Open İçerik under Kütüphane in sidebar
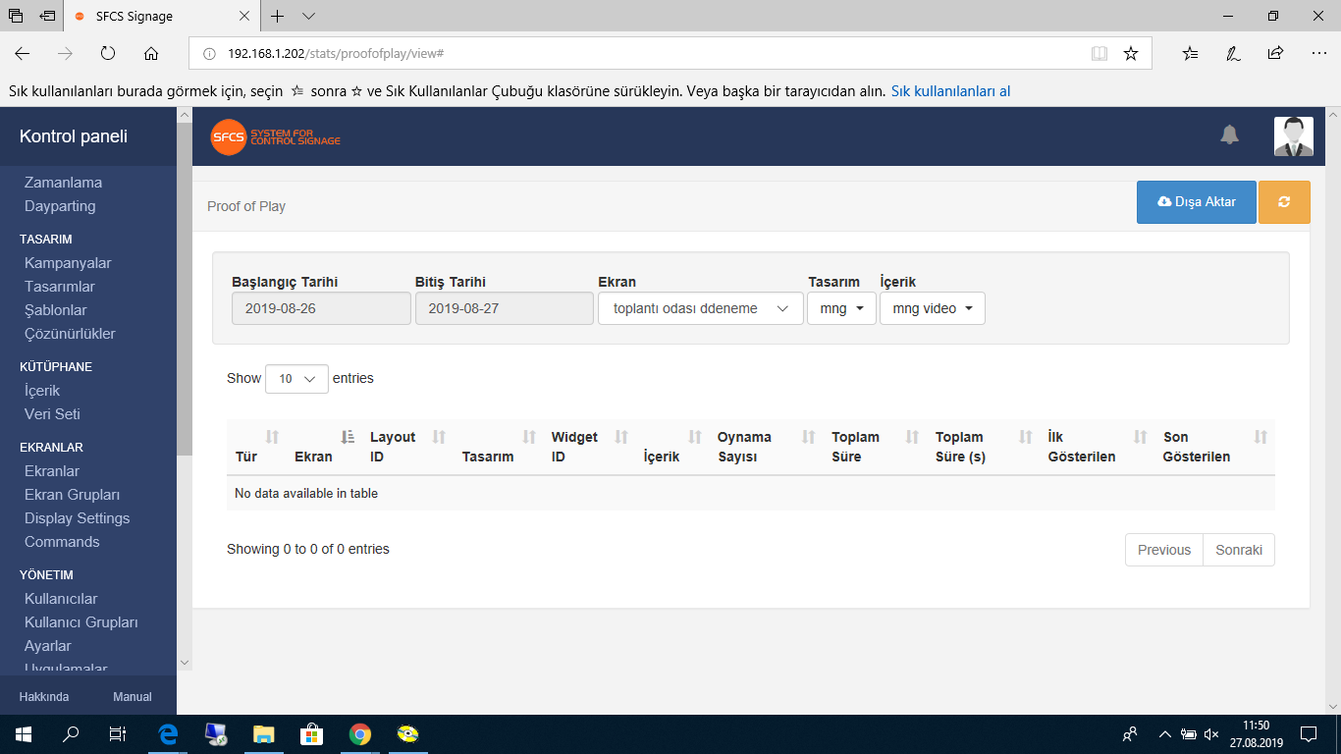The height and width of the screenshot is (754, 1341). pyautogui.click(x=42, y=391)
